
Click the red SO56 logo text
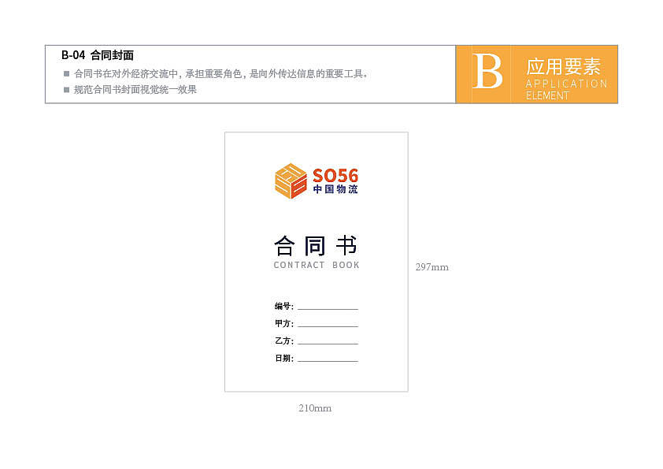pos(335,176)
